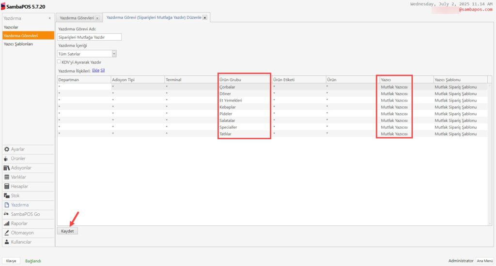The height and width of the screenshot is (266, 496).
Task: Click the Ürünler product icon
Action: [6, 159]
